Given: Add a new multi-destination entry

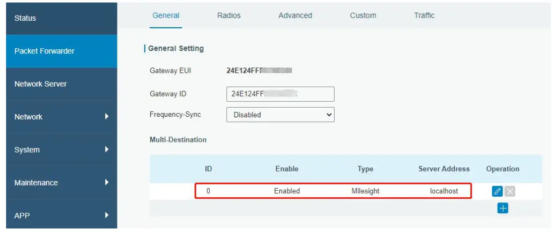Looking at the screenshot, I should [502, 208].
